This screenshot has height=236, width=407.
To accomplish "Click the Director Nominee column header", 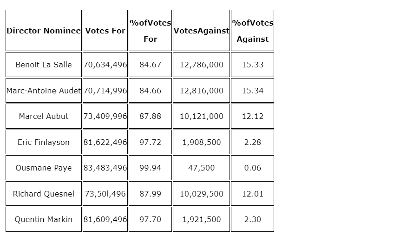I will click(x=44, y=31).
